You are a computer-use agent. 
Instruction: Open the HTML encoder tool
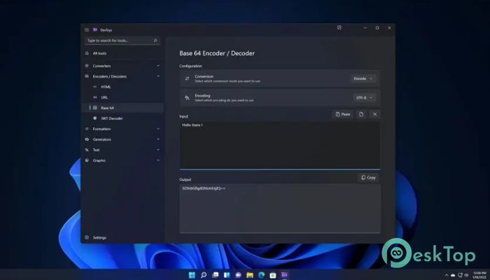pos(122,87)
